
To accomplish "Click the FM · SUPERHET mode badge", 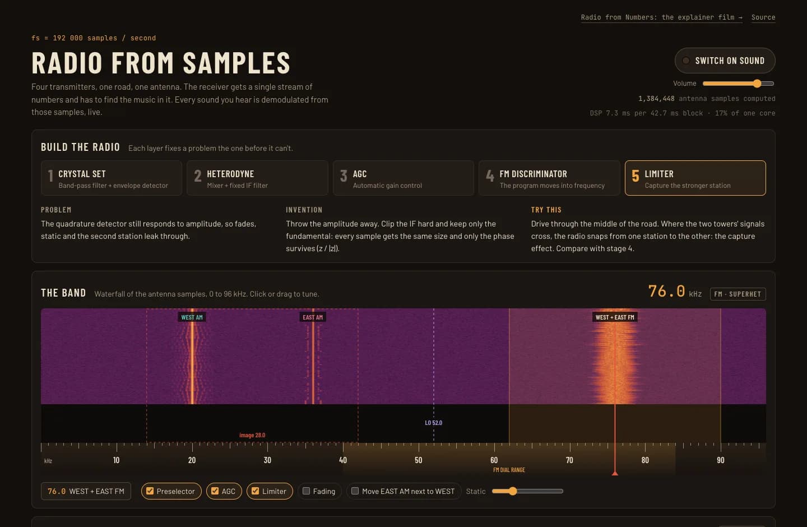I will point(738,294).
